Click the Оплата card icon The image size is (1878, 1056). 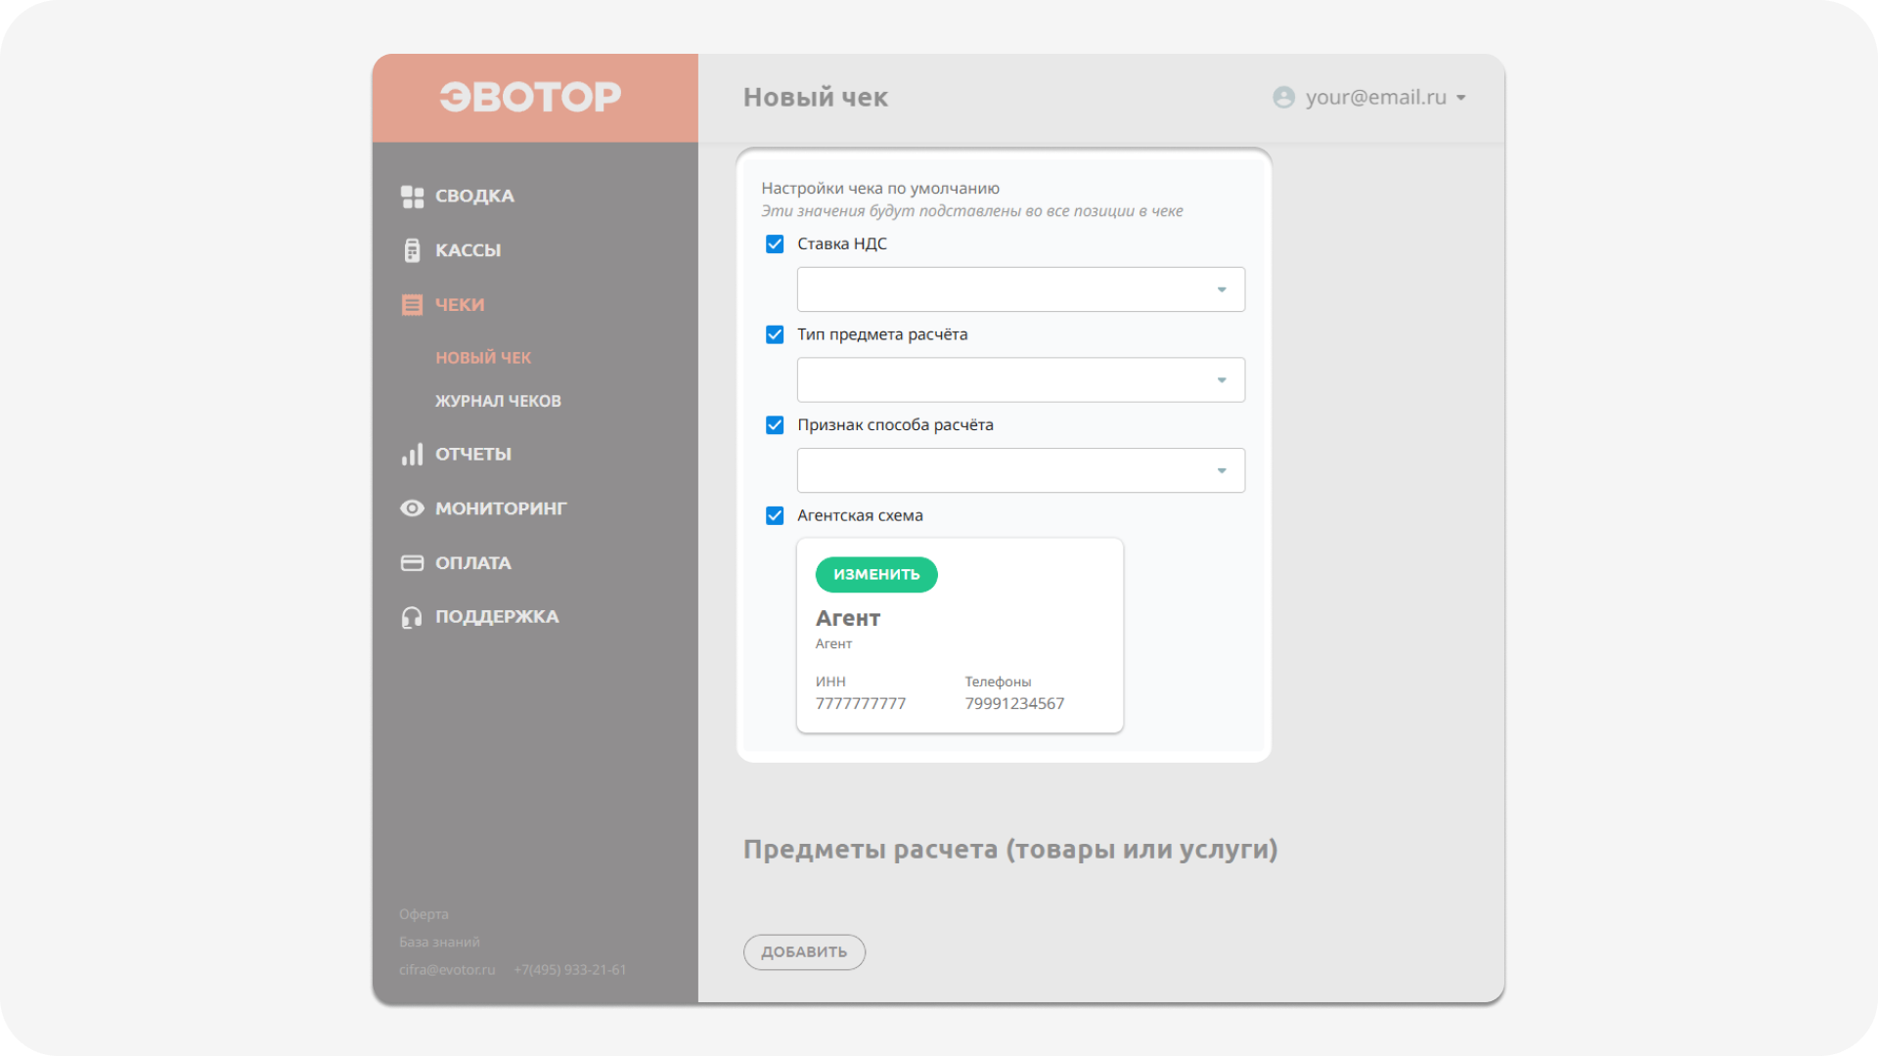pyautogui.click(x=412, y=563)
